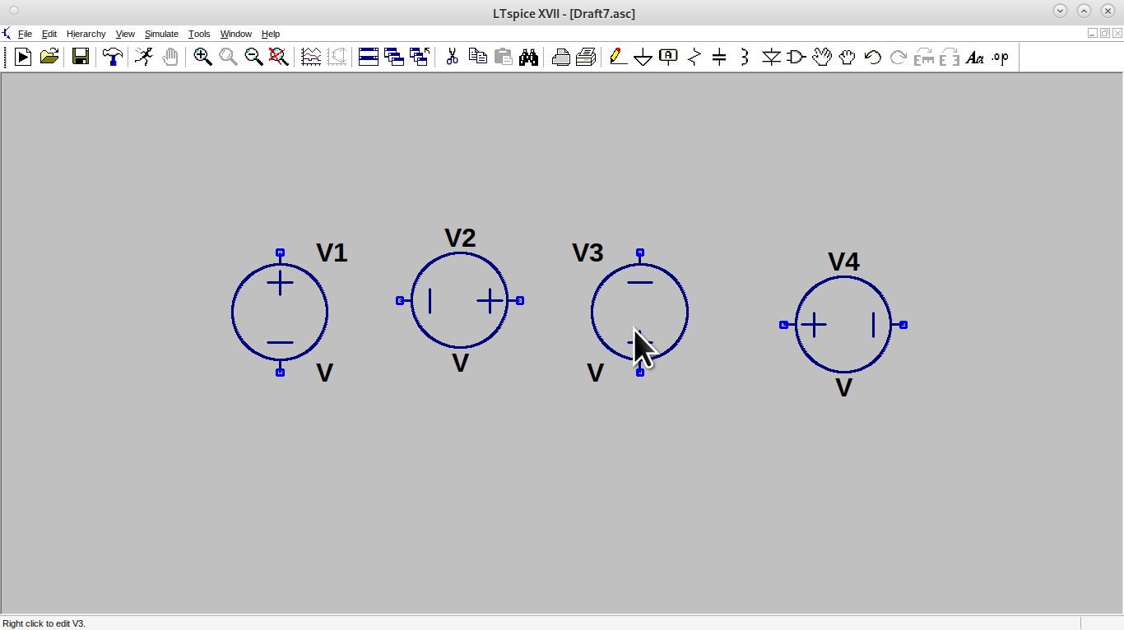Place an inductor from the toolbar
The width and height of the screenshot is (1124, 630).
pyautogui.click(x=745, y=57)
